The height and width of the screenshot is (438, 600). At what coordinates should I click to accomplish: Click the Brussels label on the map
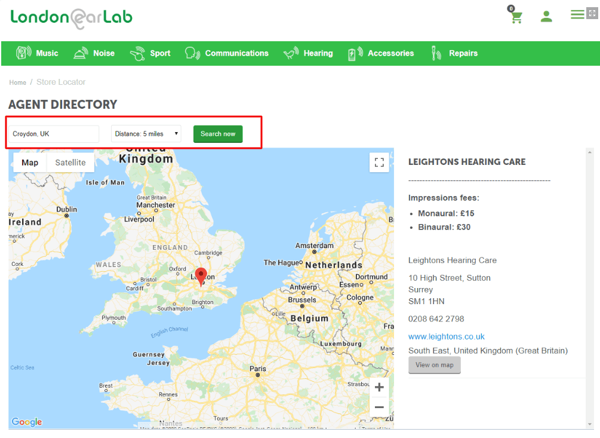pos(302,300)
